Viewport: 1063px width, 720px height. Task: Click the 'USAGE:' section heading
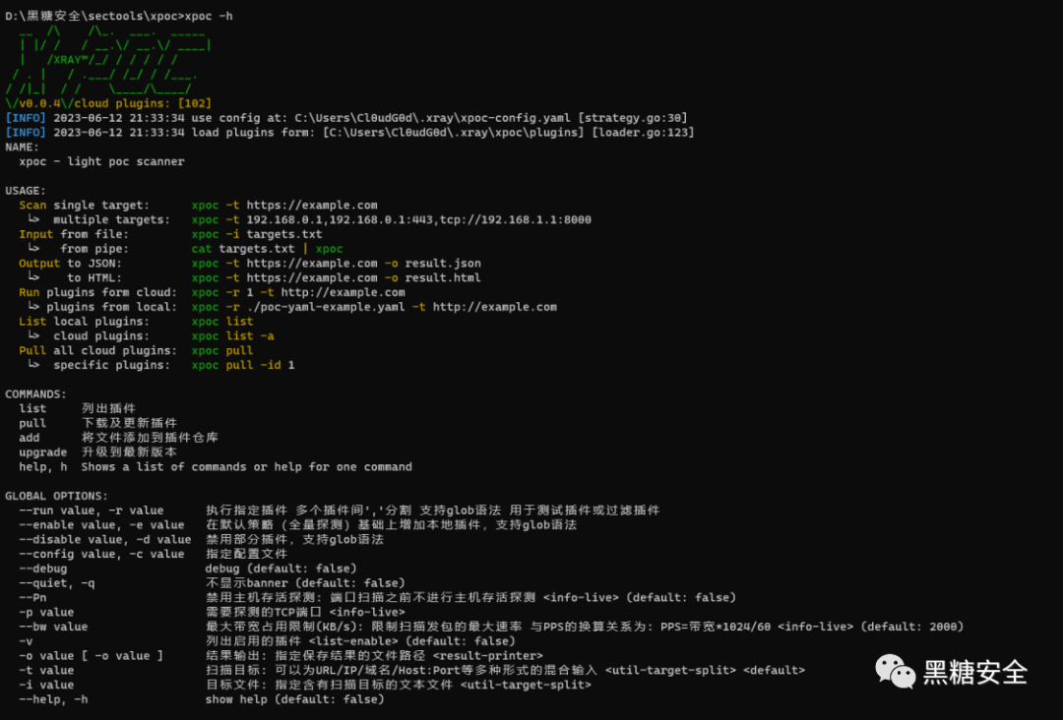click(x=25, y=191)
